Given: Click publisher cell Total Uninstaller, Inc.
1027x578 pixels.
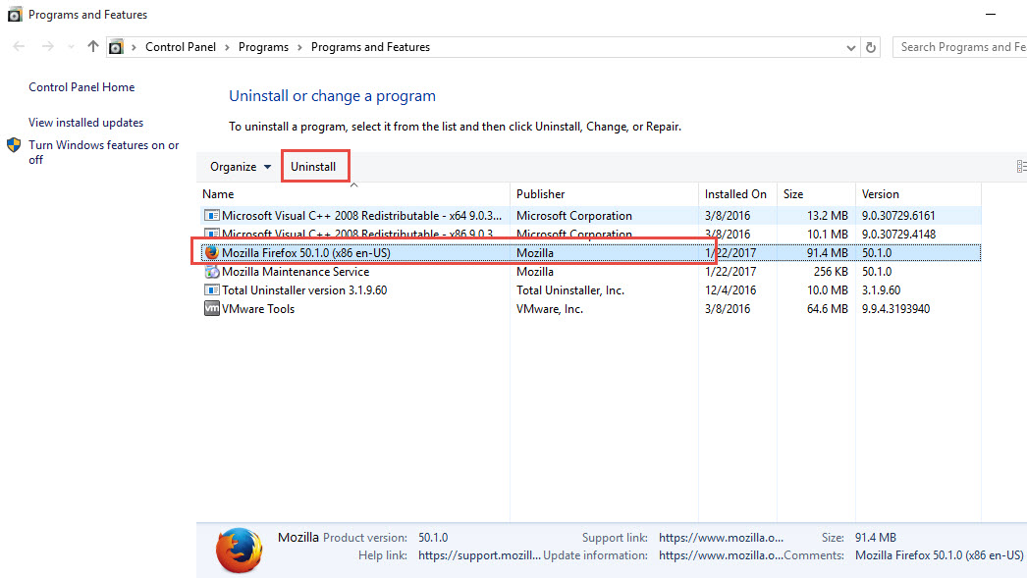Looking at the screenshot, I should [x=569, y=290].
